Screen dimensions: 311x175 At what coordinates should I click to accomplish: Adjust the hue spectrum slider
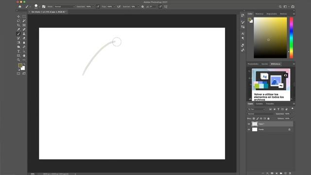tap(292, 38)
